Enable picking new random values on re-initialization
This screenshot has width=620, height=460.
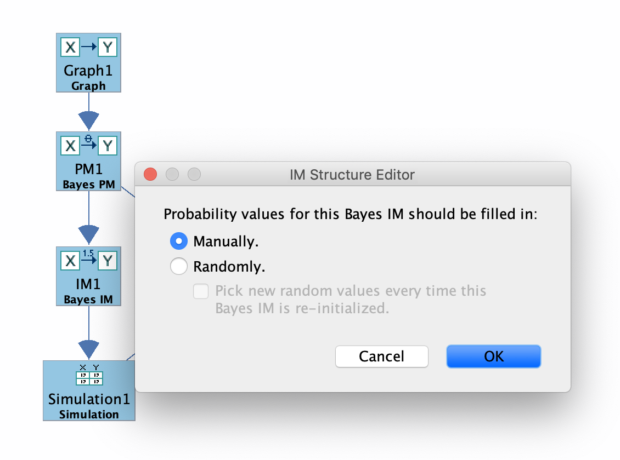pyautogui.click(x=200, y=292)
